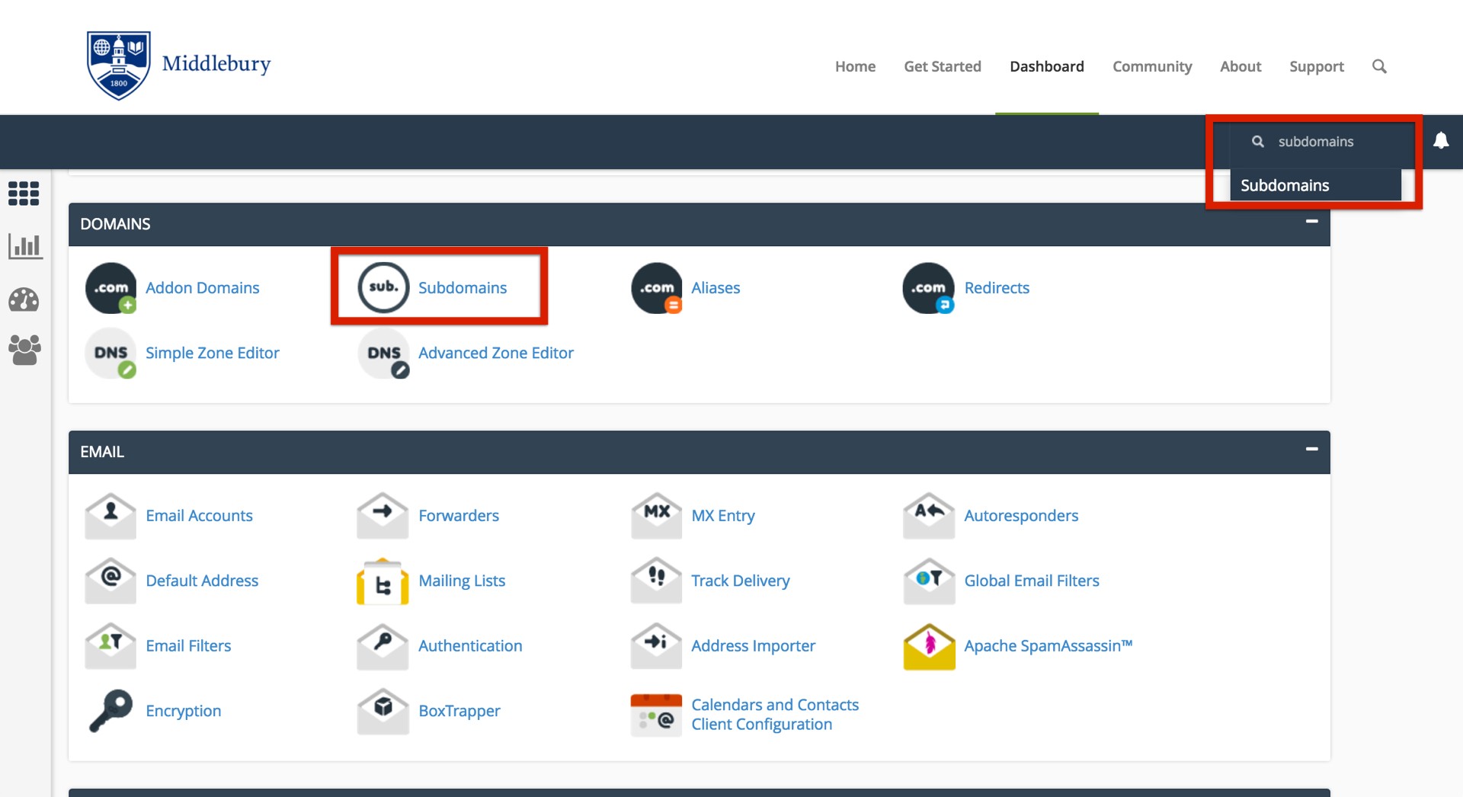Open the Advanced Zone Editor link

click(x=495, y=353)
